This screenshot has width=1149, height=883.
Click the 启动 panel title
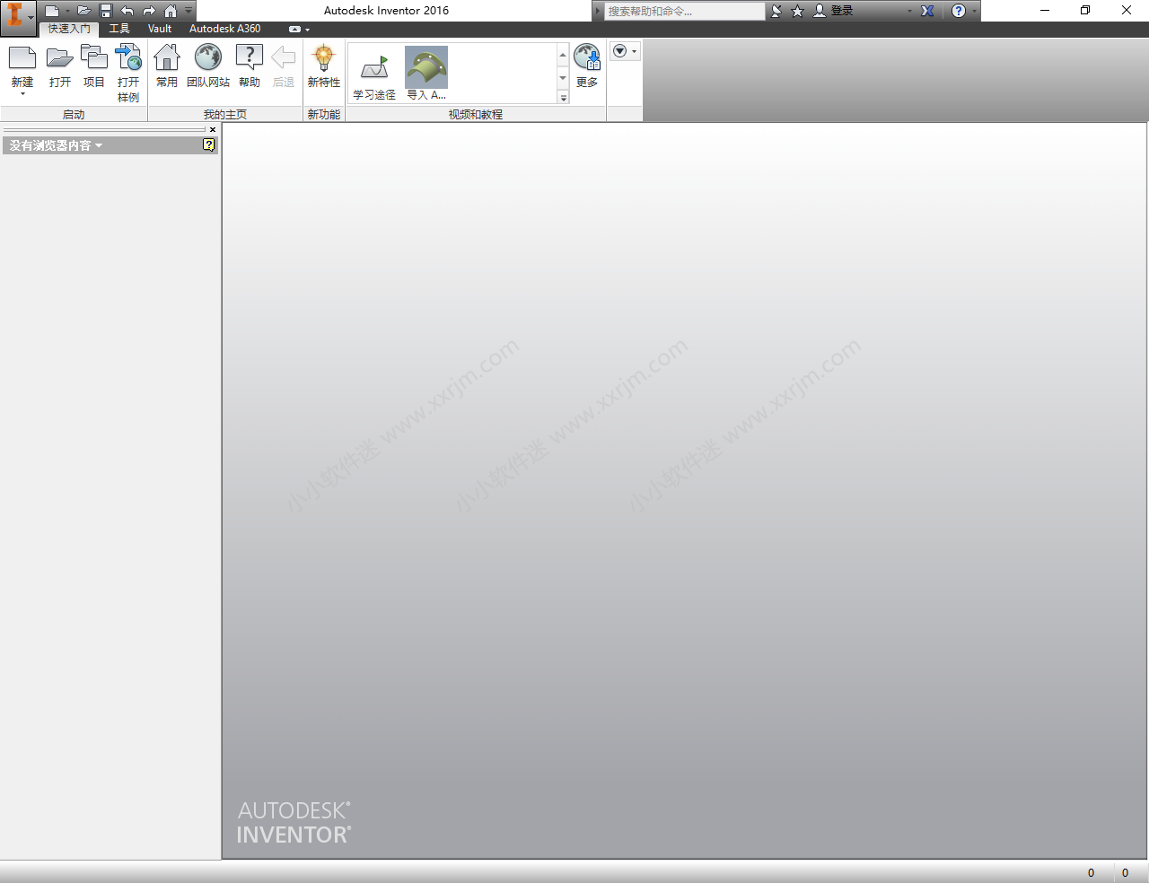pos(74,115)
